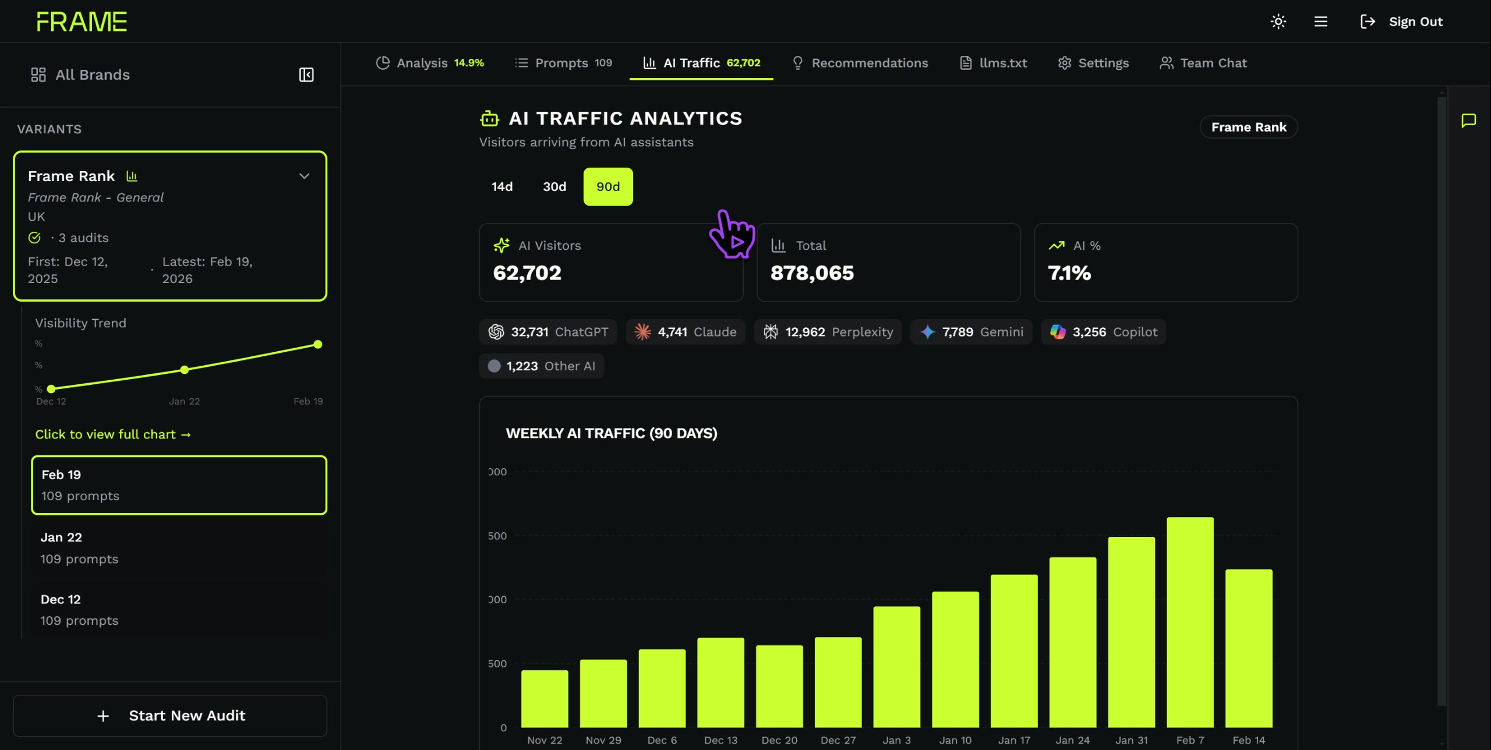Click the All Brands grid icon
This screenshot has height=750, width=1491.
pos(38,75)
